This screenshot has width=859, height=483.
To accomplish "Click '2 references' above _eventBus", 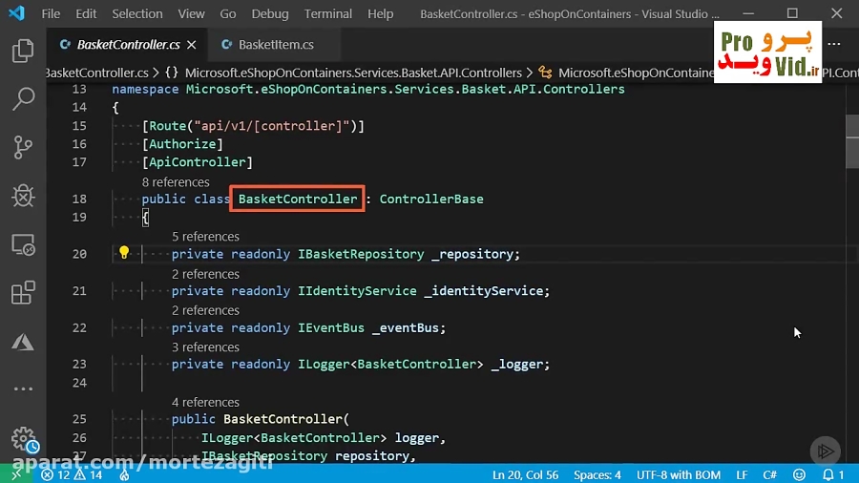I will pos(205,310).
